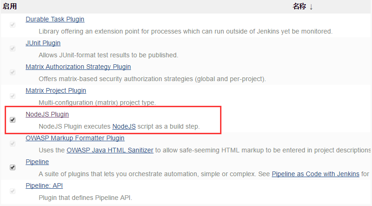Open OWASP Markup Formatter Plugin link

click(x=75, y=138)
